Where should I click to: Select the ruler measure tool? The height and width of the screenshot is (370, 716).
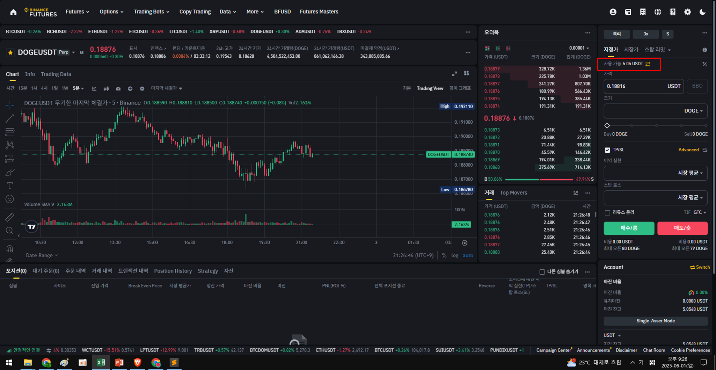10,217
